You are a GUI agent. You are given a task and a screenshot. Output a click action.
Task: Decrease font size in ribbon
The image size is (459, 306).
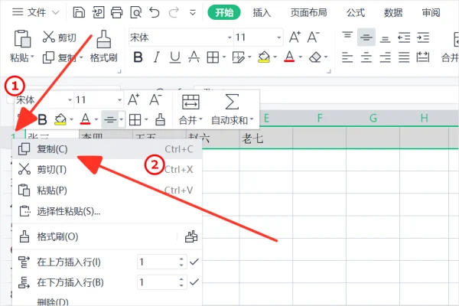313,37
